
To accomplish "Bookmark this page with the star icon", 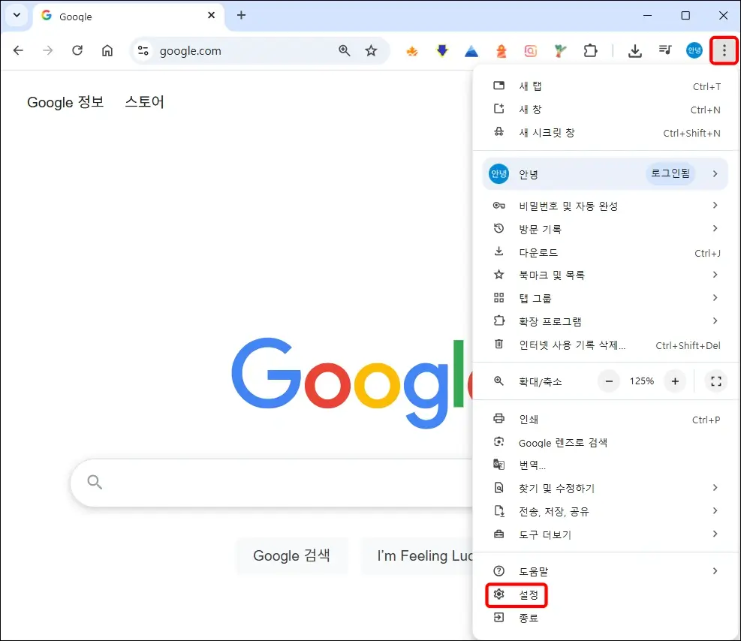I will (371, 50).
